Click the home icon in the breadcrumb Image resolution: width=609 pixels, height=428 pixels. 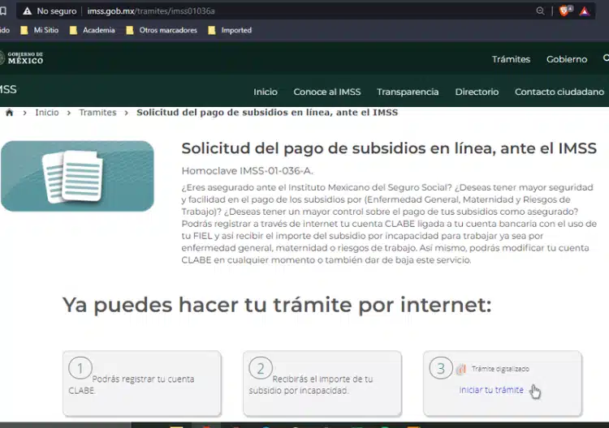[x=10, y=113]
